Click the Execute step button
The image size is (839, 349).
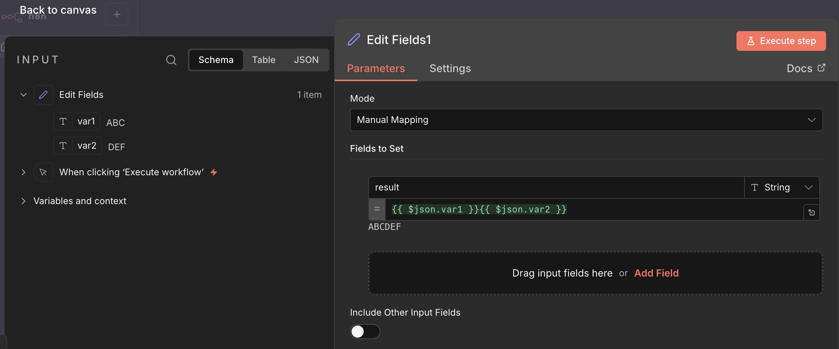click(x=781, y=41)
